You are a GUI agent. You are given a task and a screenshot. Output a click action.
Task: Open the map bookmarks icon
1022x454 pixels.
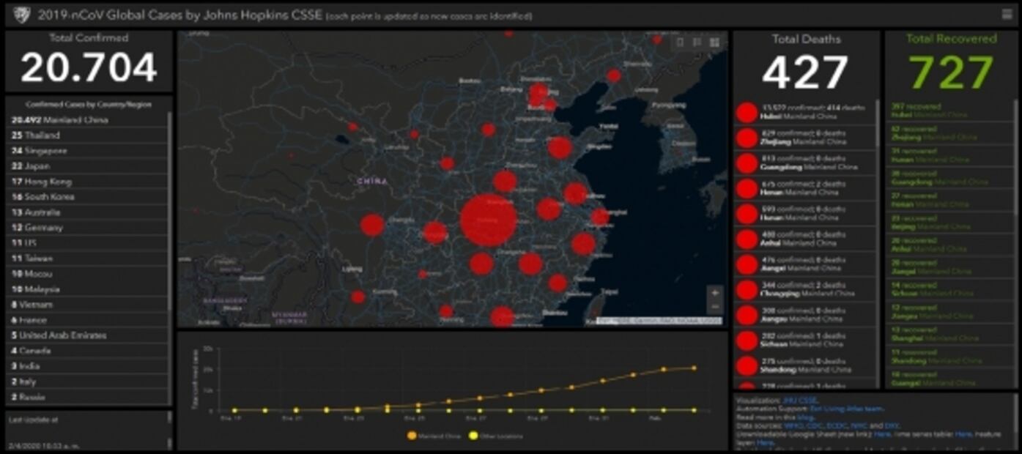click(x=680, y=42)
